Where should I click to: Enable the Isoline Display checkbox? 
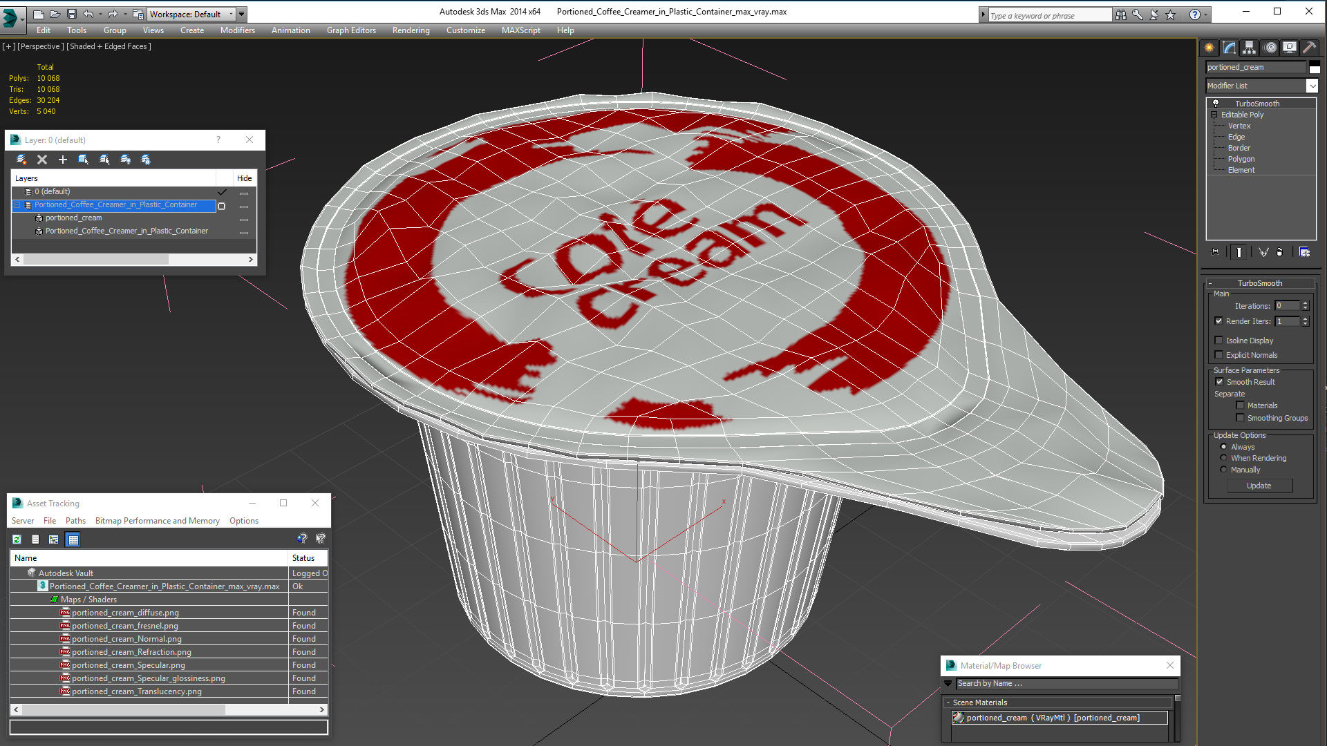[1219, 341]
